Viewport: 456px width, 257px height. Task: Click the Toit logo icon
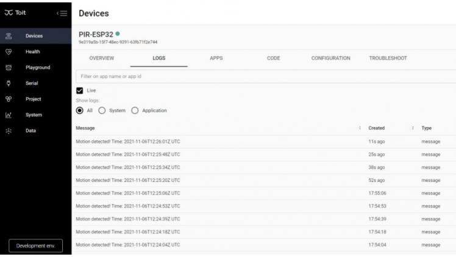coord(9,13)
